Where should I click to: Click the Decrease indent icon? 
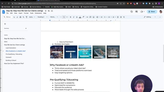point(118,17)
